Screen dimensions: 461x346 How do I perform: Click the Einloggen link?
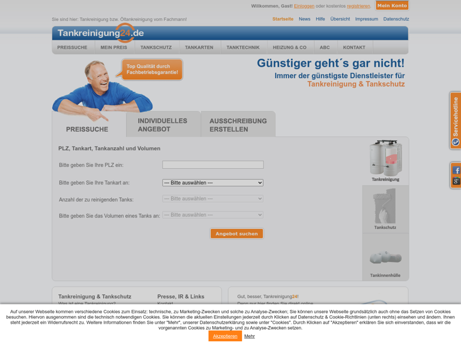coord(304,6)
